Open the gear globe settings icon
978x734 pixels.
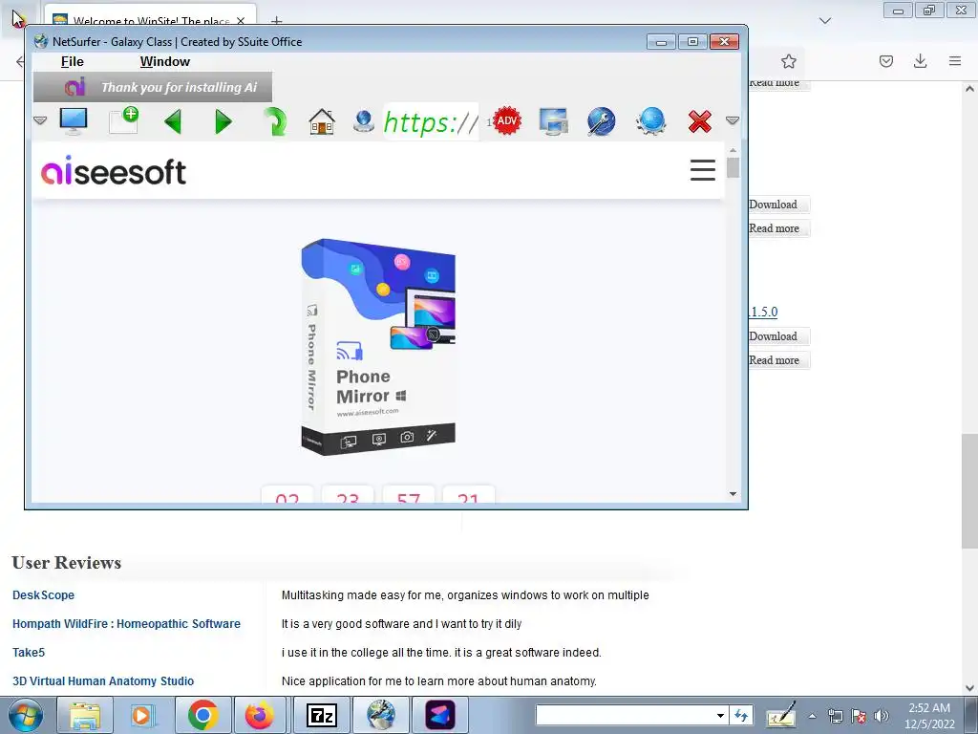[650, 121]
